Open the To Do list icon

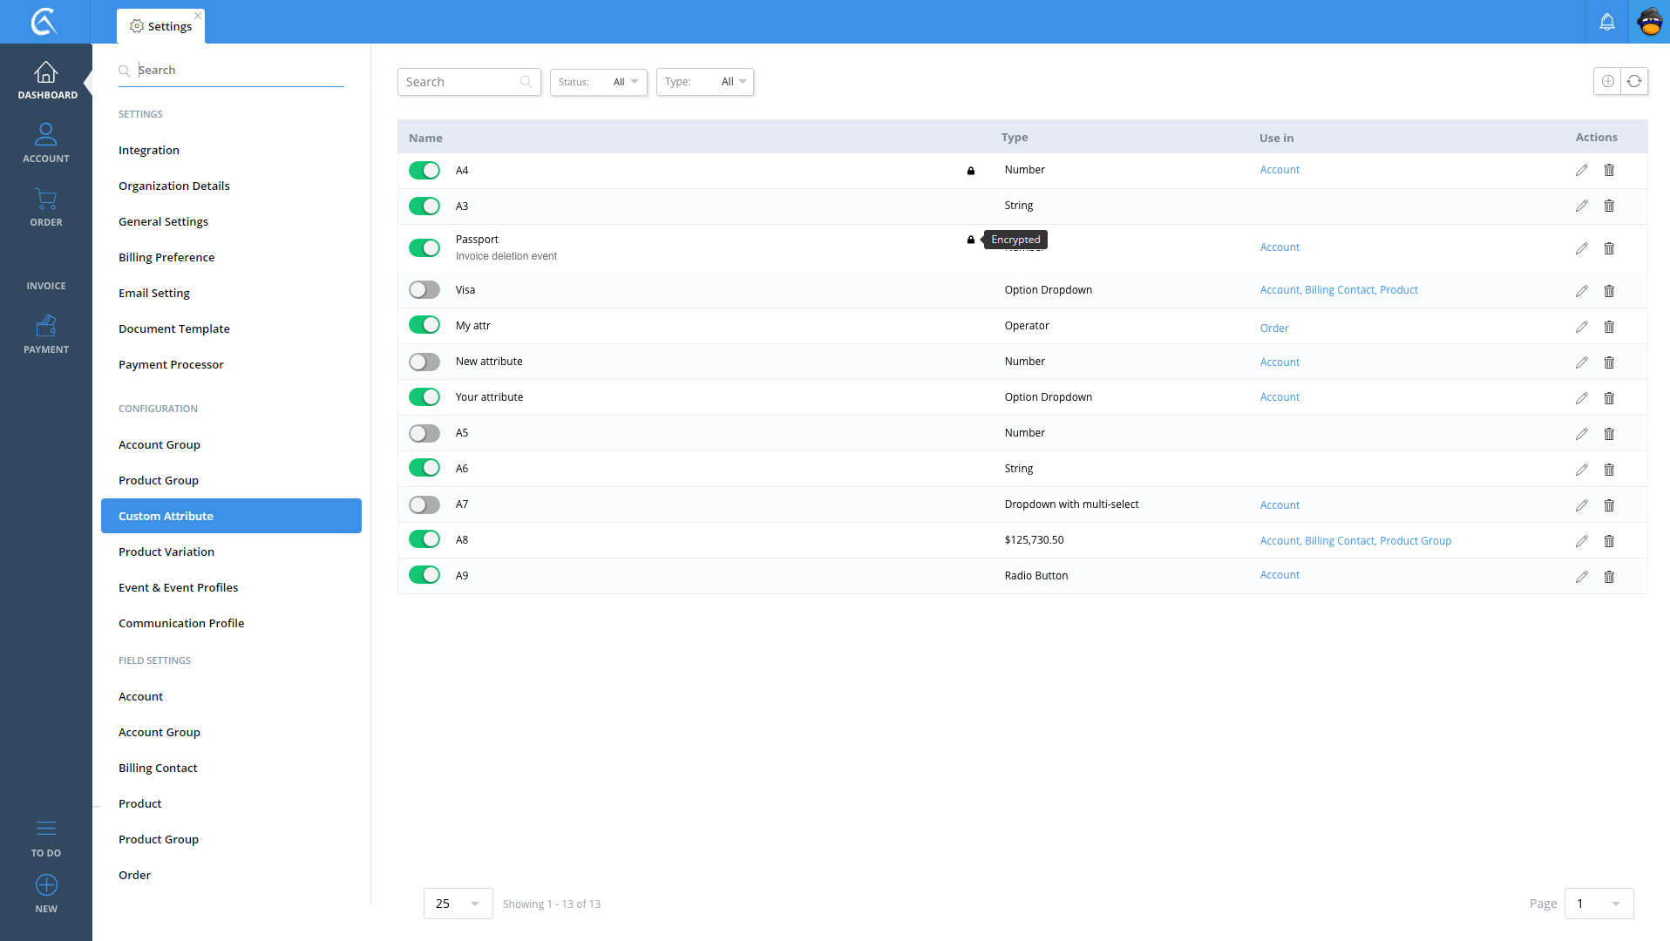tap(46, 828)
